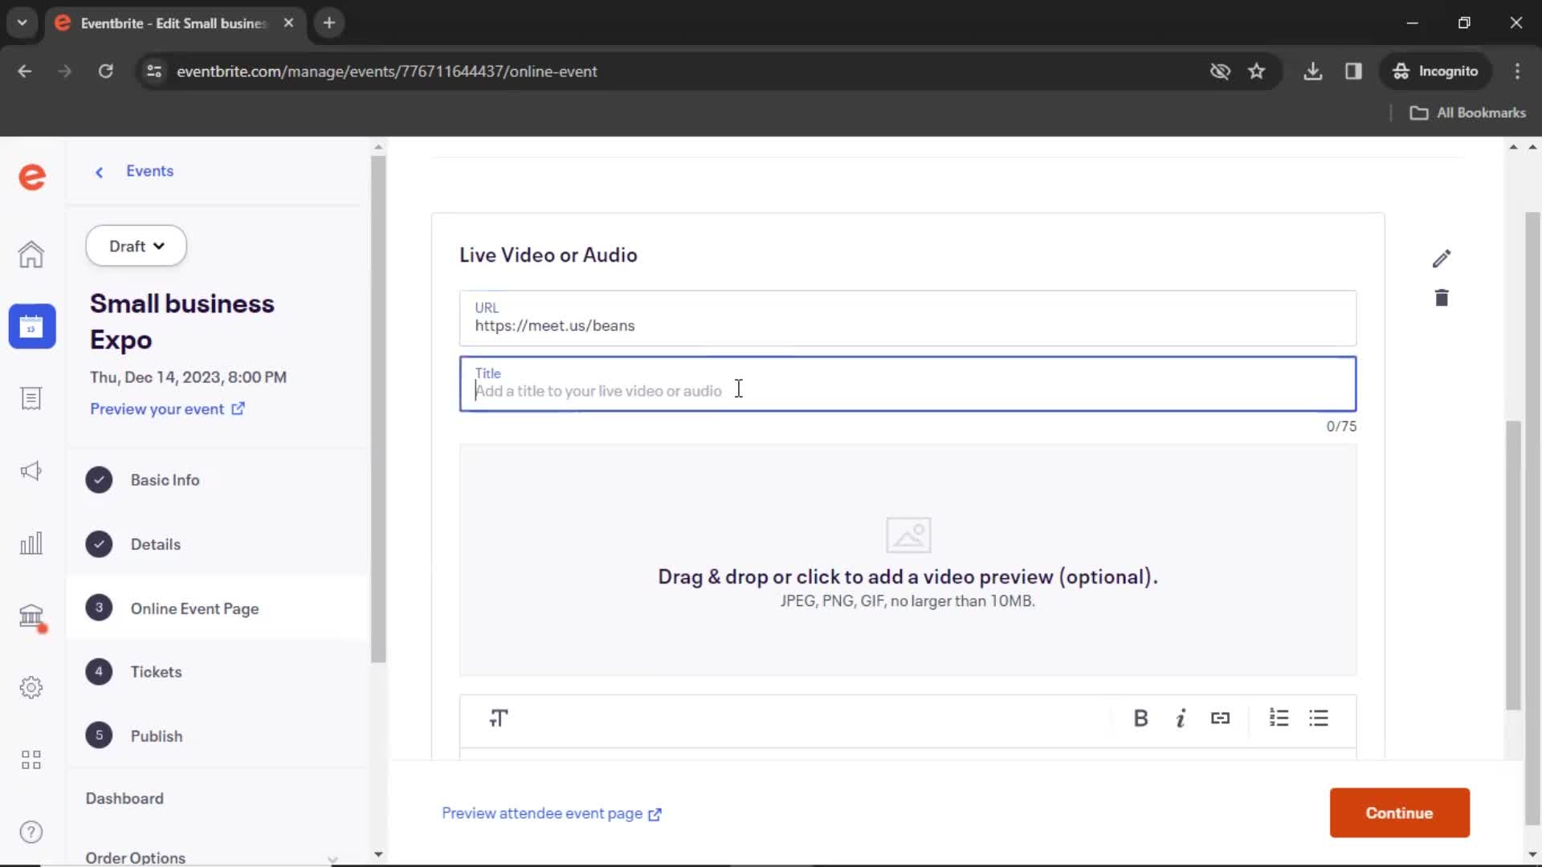Open the Home icon in sidebar
The width and height of the screenshot is (1542, 867).
coord(31,254)
